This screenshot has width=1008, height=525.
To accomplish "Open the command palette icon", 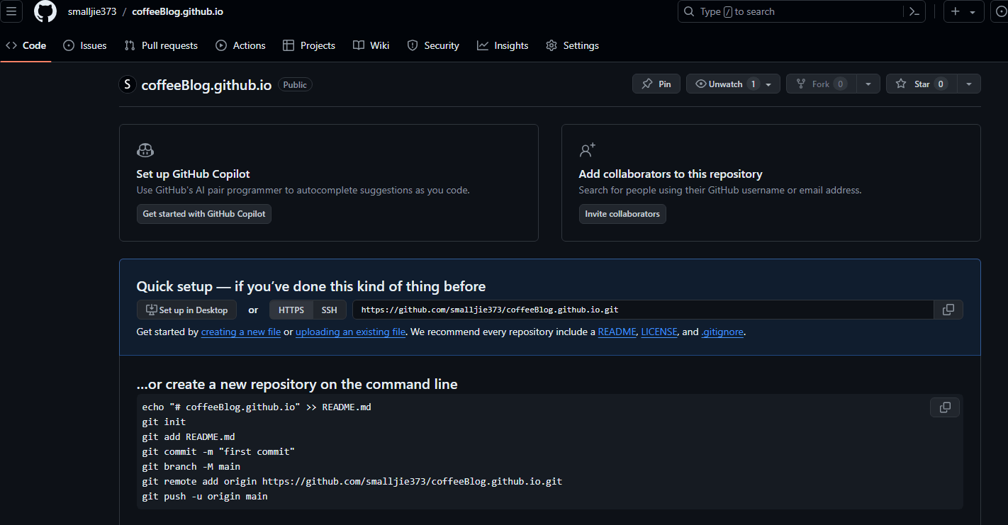I will coord(915,12).
